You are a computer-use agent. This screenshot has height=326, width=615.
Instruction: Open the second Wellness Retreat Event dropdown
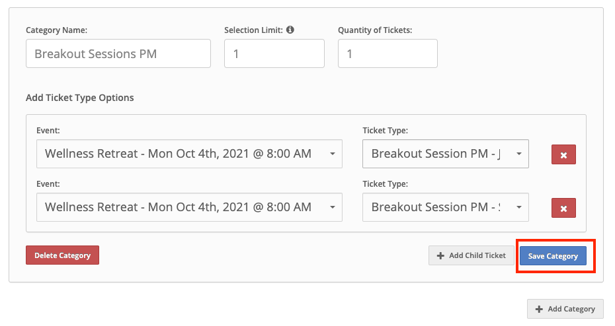click(x=189, y=207)
